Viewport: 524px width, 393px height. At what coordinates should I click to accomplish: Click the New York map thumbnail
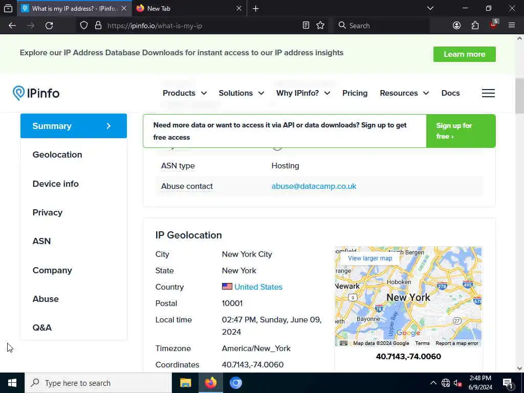408,297
